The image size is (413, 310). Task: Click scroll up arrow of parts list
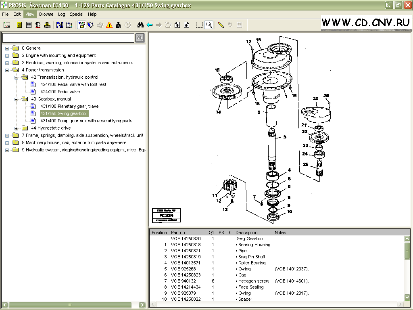[407, 239]
